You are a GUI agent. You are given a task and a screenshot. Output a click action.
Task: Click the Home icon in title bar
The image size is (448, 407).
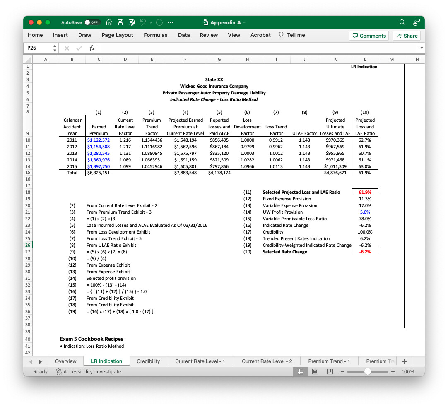(109, 22)
